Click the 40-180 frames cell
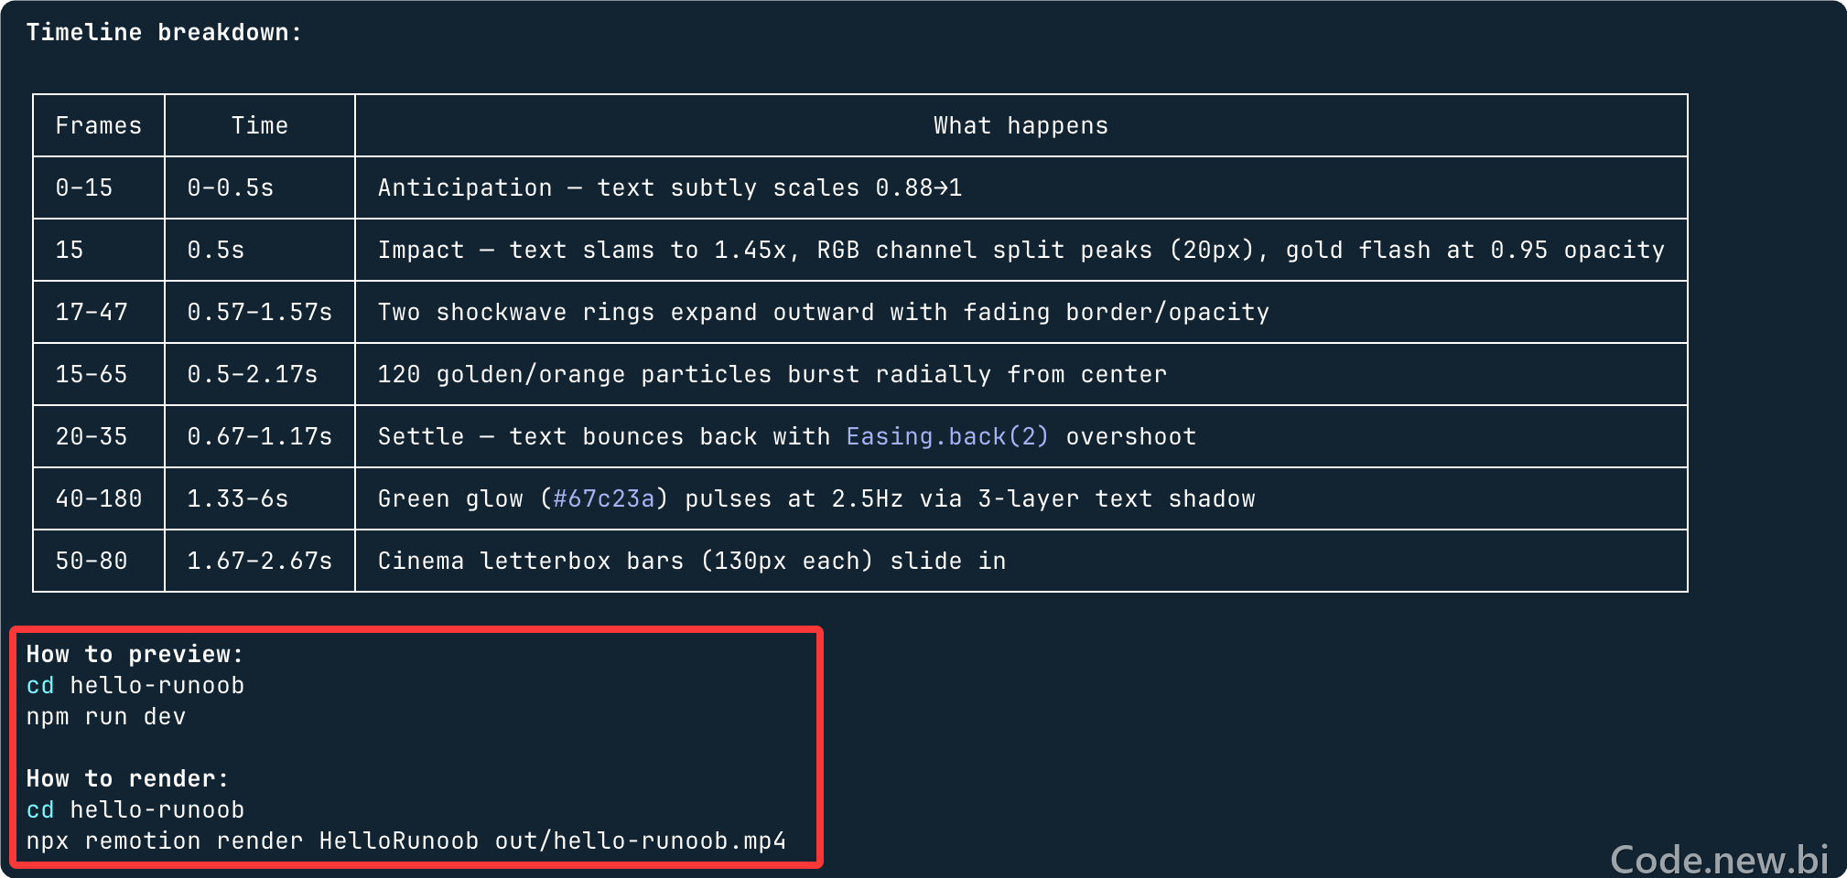1847x878 pixels. pyautogui.click(x=99, y=498)
